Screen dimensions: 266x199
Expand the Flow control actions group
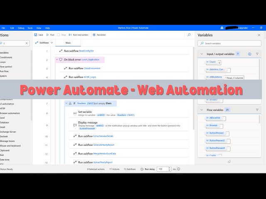pyautogui.click(x=6, y=67)
